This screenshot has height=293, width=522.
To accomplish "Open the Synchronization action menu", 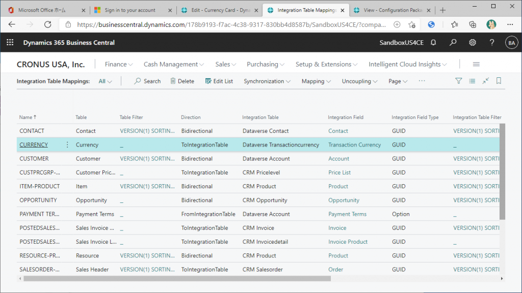I will [267, 81].
